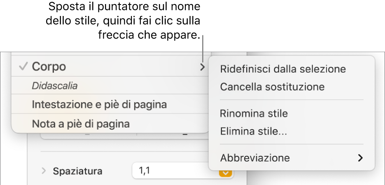Expand the Spaziatura disclosure triangle

coord(44,171)
